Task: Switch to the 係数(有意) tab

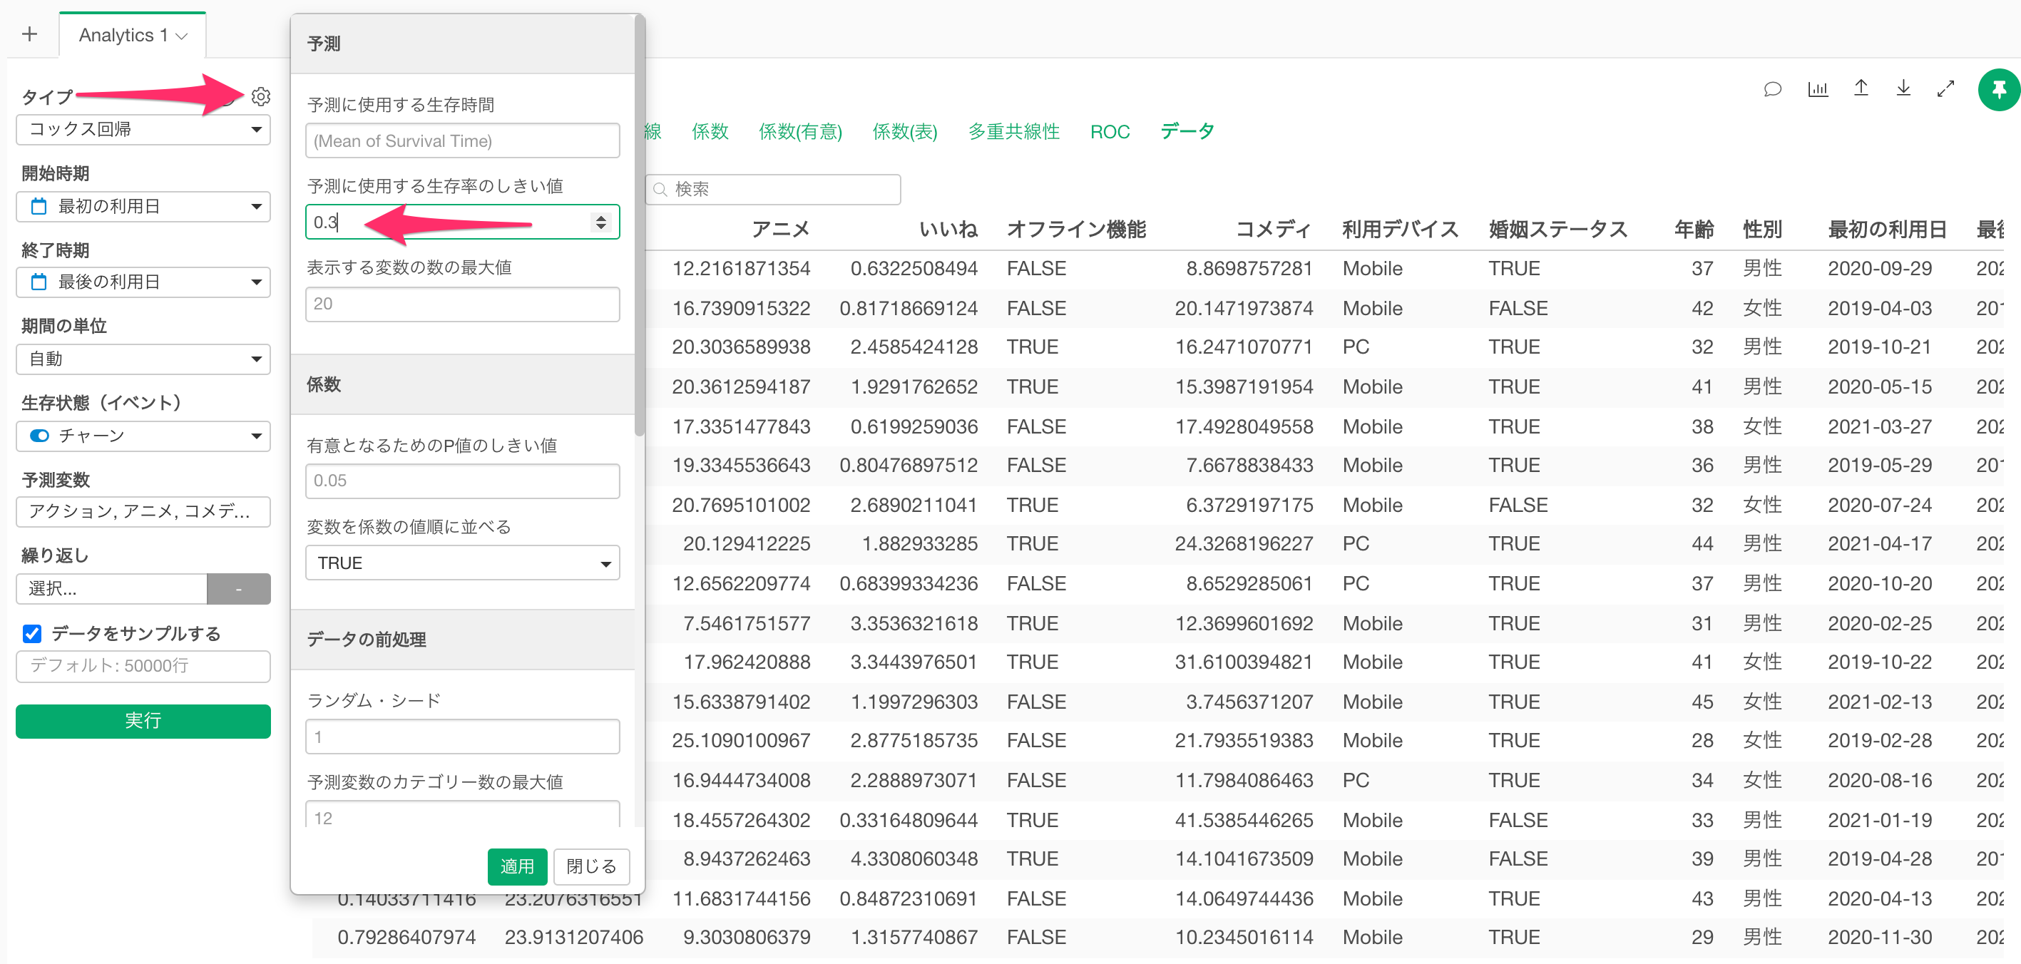Action: (x=800, y=131)
